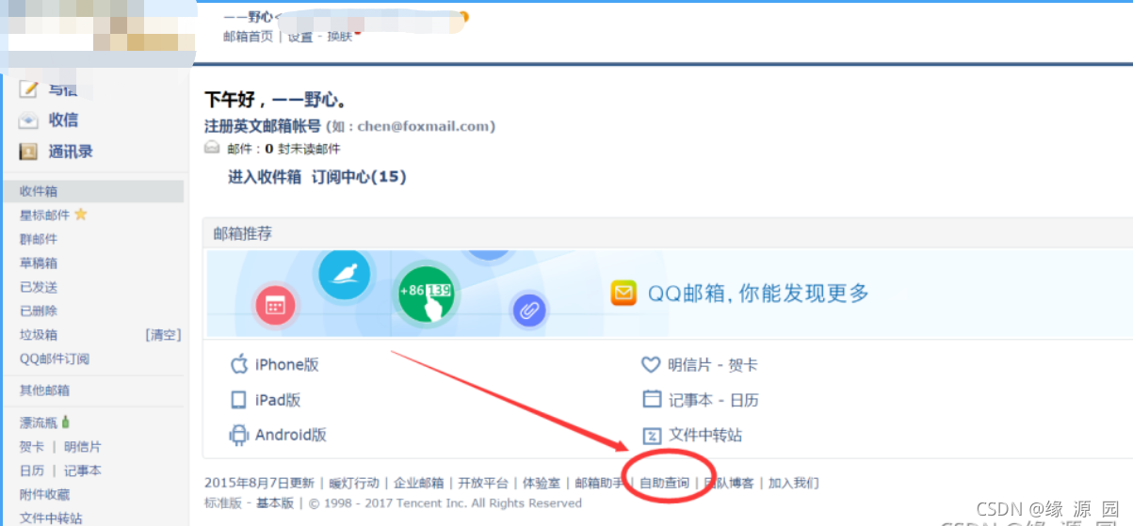Viewport: 1133px width, 526px height.
Task: Open 明信片 - 贺卡 link
Action: click(x=713, y=365)
